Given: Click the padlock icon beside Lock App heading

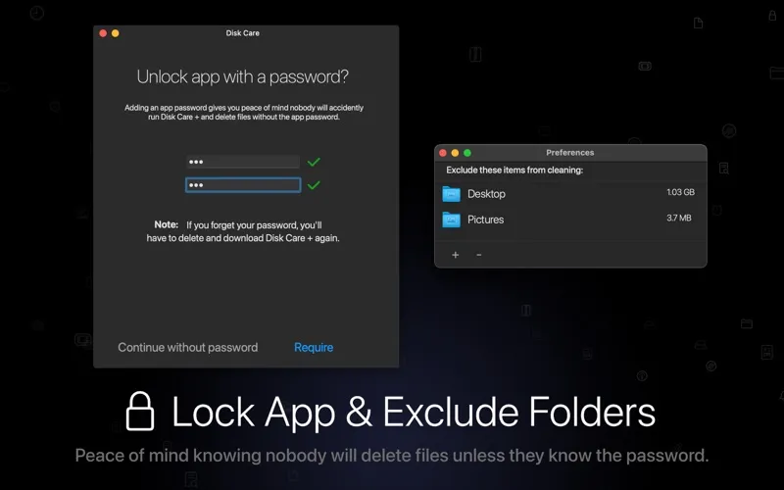Looking at the screenshot, I should tap(140, 411).
